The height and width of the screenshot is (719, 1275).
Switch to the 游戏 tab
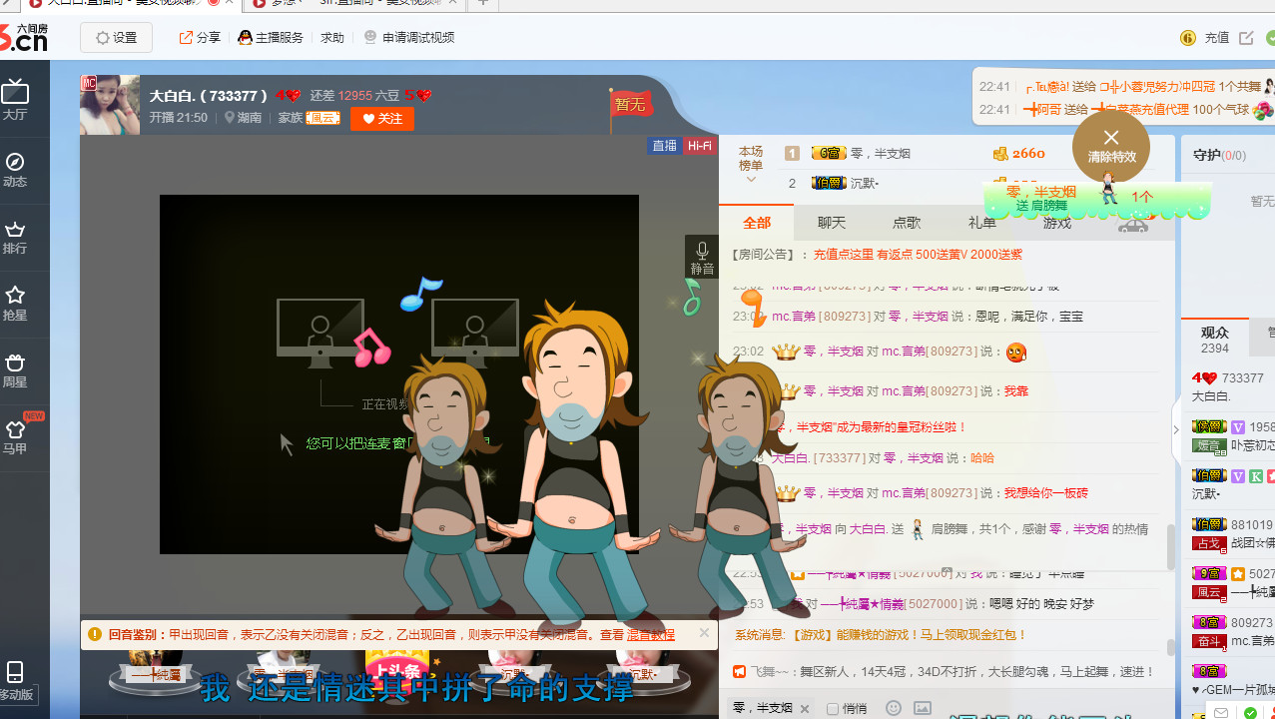(1056, 223)
